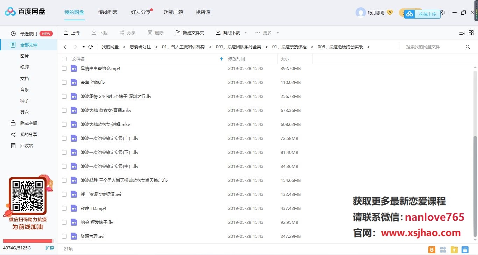
Task: Click 离线下载 button
Action: [x=228, y=33]
